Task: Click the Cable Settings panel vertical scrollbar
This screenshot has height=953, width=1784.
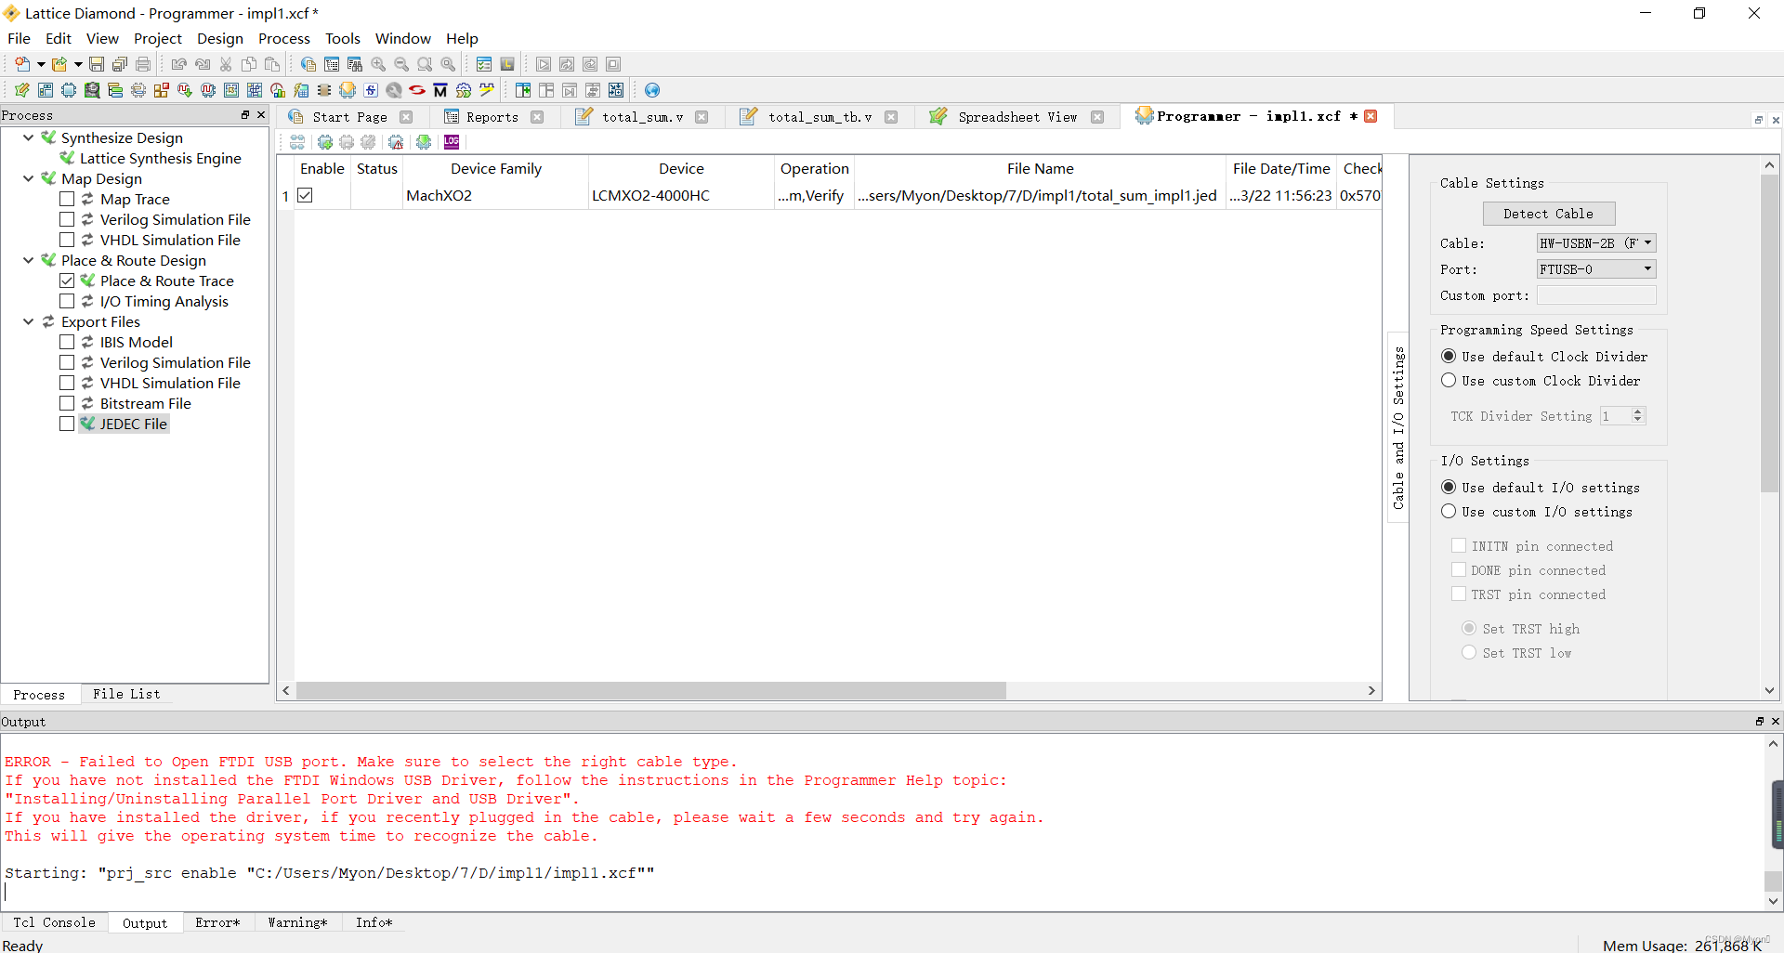Action: coord(1769,334)
